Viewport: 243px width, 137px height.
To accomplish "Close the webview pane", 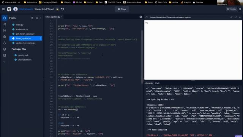I will point(240,18).
